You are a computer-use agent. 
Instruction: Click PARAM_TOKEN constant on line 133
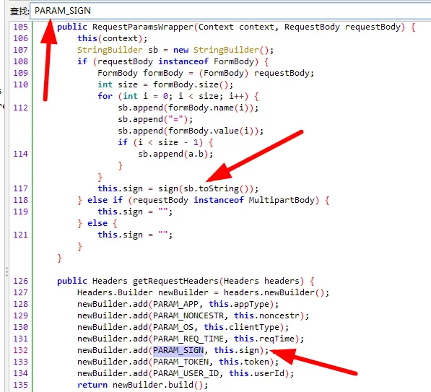click(x=181, y=362)
